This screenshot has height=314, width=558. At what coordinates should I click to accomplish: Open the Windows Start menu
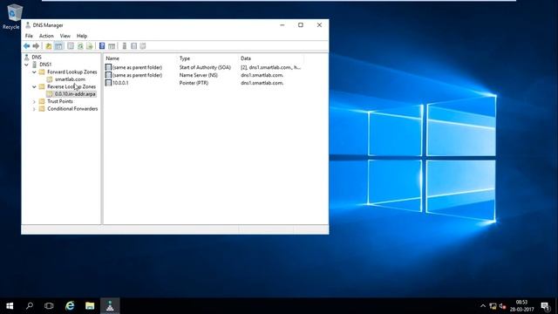point(10,306)
